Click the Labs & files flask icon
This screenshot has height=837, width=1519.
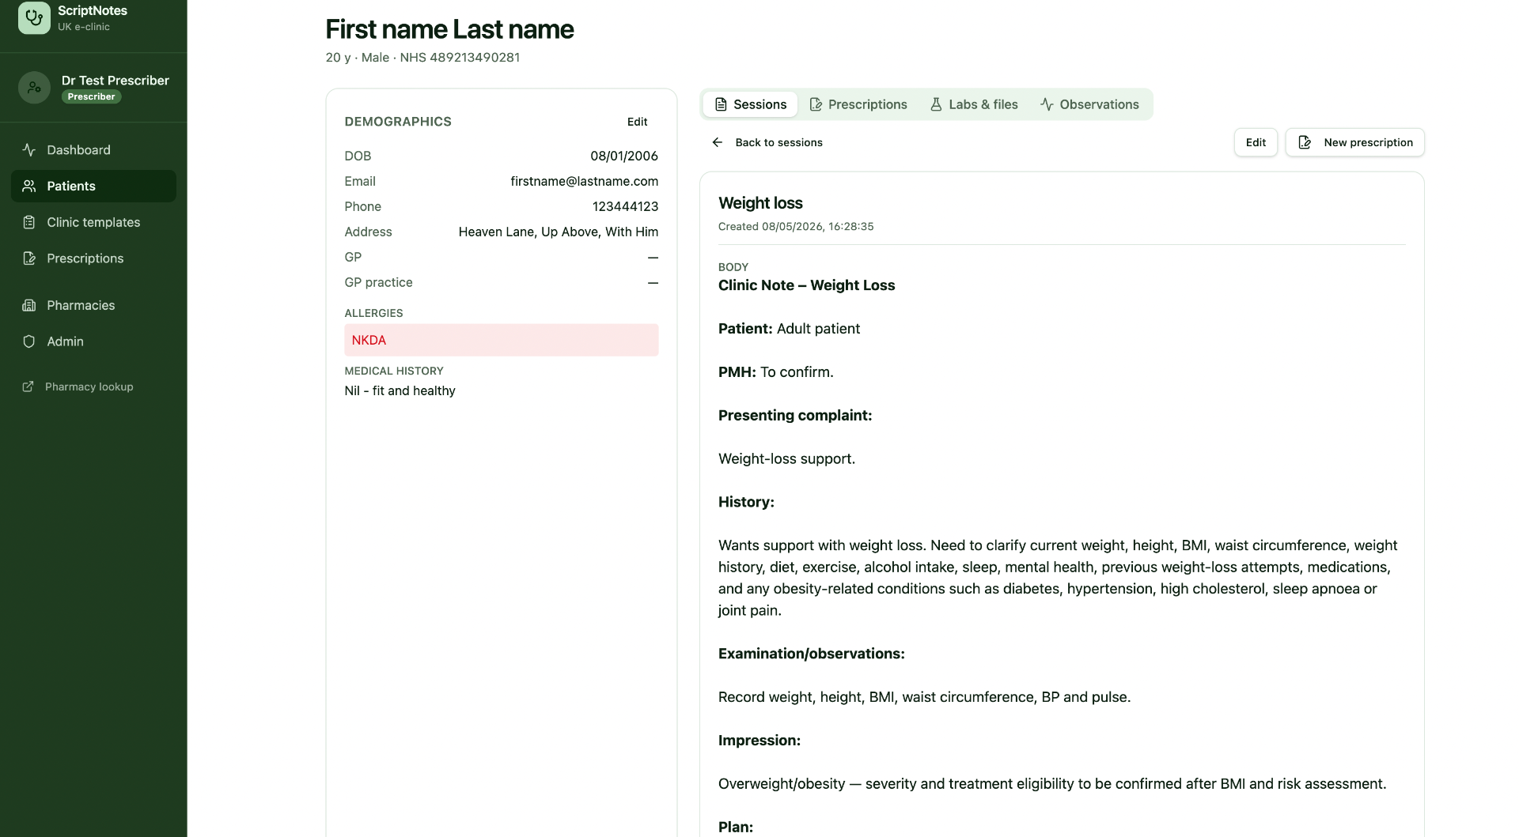[936, 104]
